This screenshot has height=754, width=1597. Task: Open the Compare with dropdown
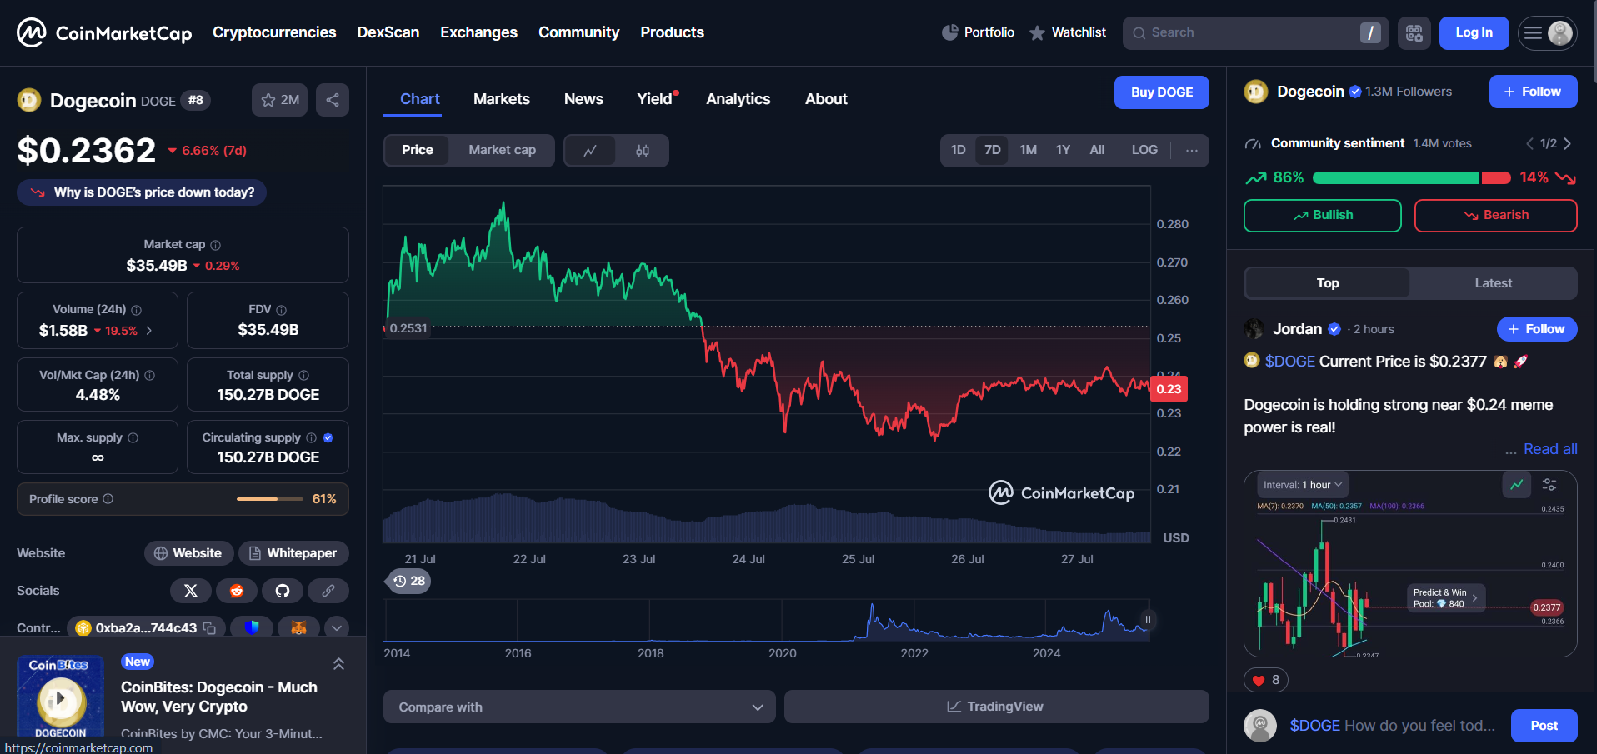579,707
